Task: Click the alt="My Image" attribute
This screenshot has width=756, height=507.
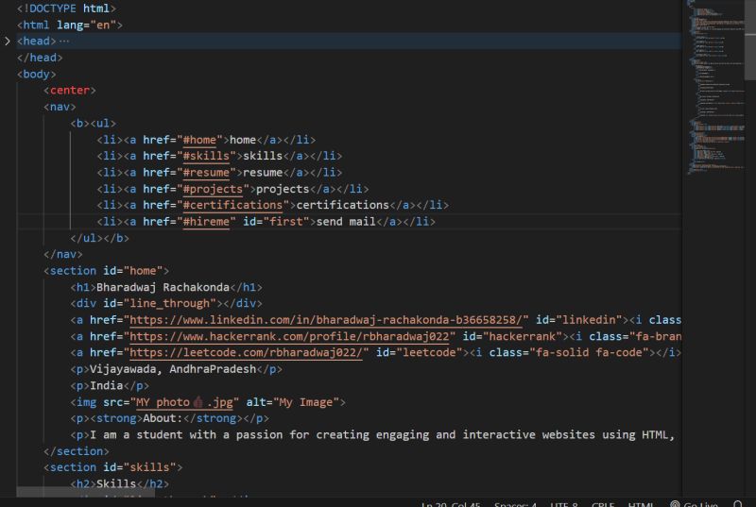Action: coord(293,402)
